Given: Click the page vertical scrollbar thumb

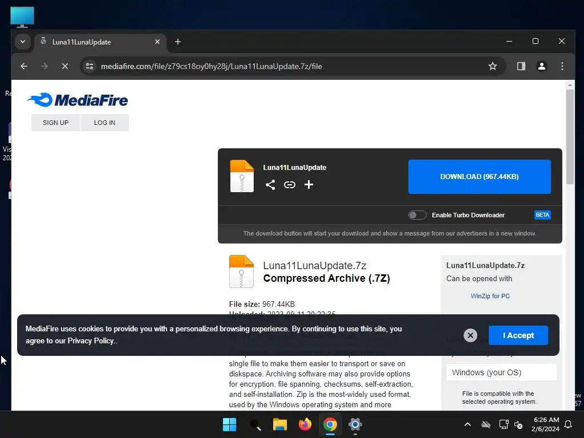Looking at the screenshot, I should (x=570, y=137).
